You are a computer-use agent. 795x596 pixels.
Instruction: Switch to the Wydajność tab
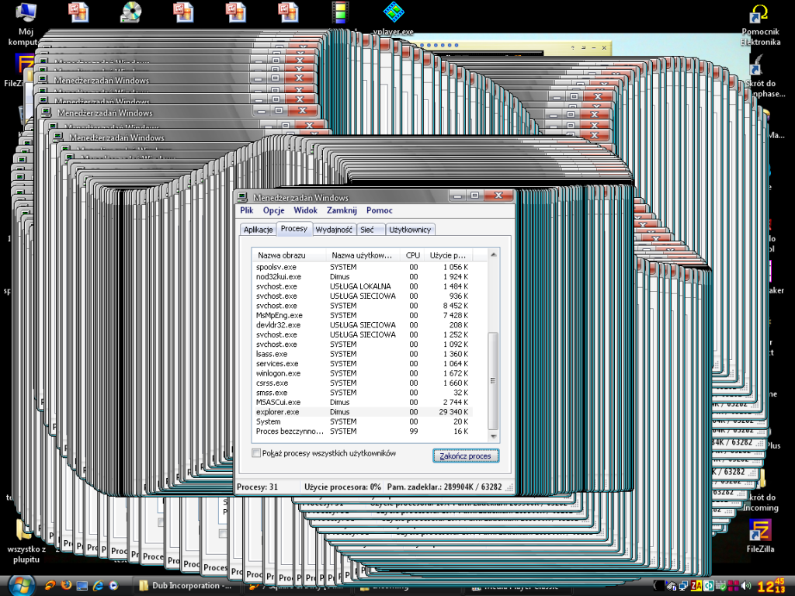tap(335, 230)
